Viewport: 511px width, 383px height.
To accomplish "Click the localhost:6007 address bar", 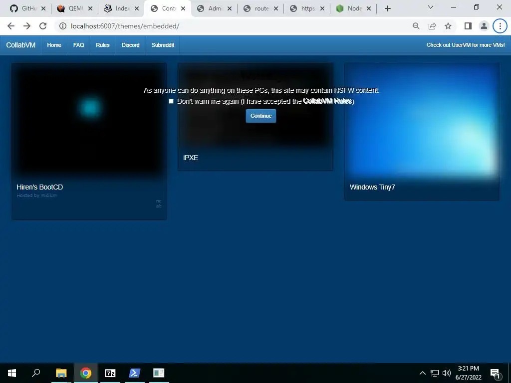I will point(228,26).
